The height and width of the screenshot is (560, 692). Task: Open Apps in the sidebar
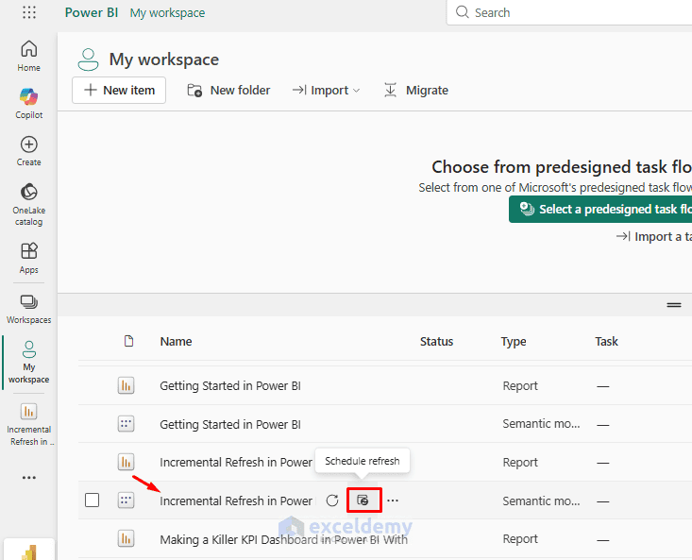(29, 259)
